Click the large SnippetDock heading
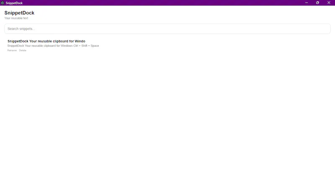This screenshot has width=335, height=176. (x=19, y=13)
